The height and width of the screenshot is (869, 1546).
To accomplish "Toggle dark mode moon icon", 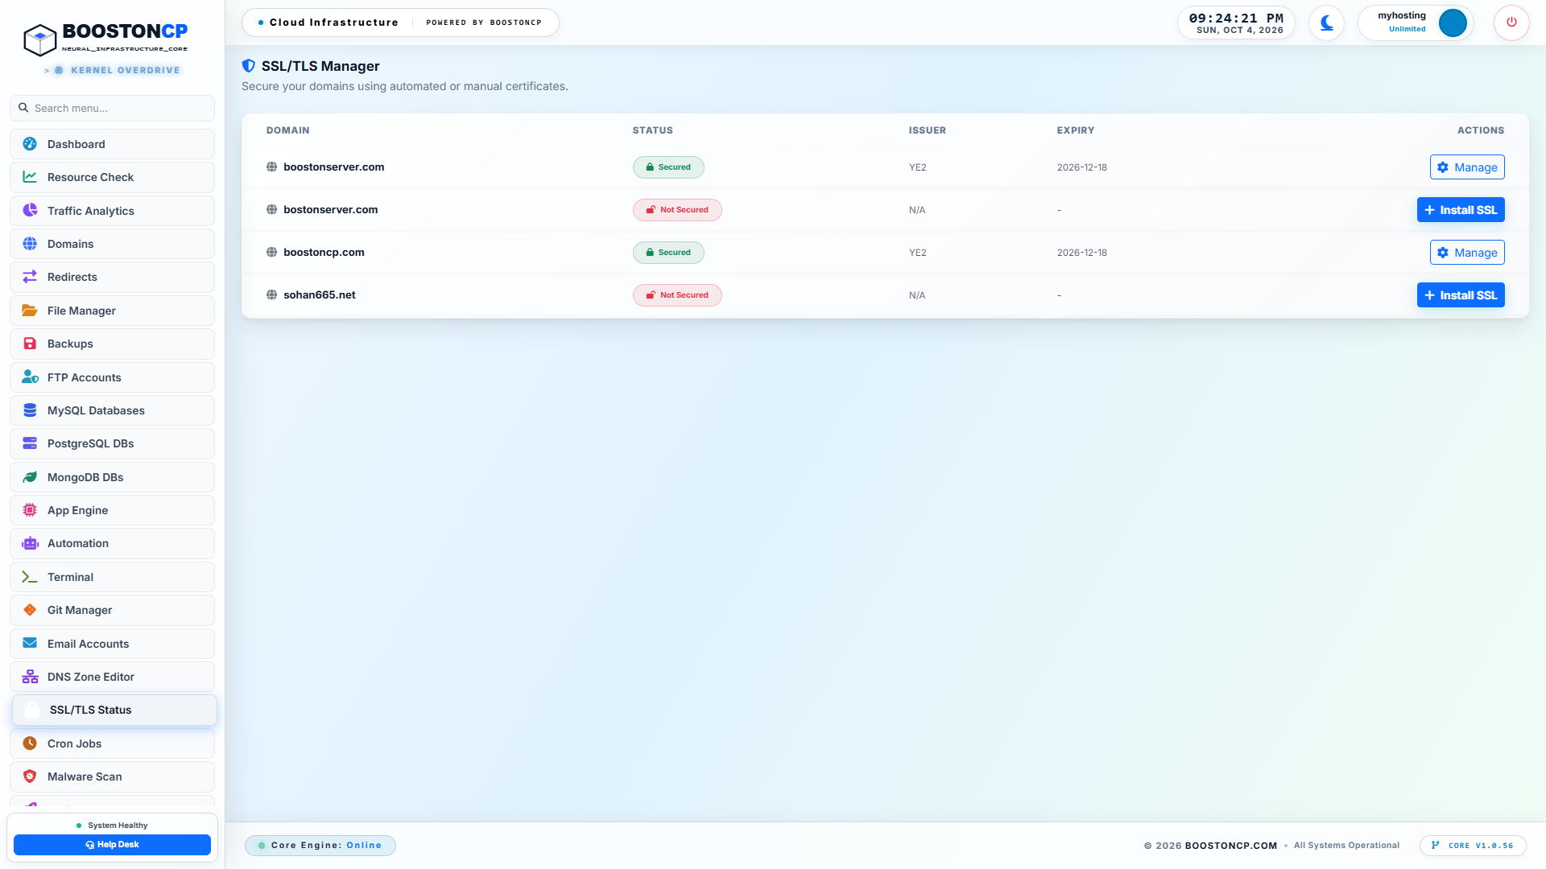I will click(1326, 23).
